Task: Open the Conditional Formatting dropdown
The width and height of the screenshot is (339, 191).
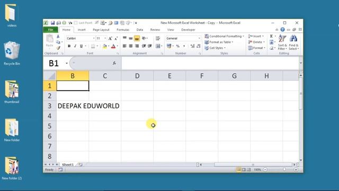Action: click(x=225, y=36)
